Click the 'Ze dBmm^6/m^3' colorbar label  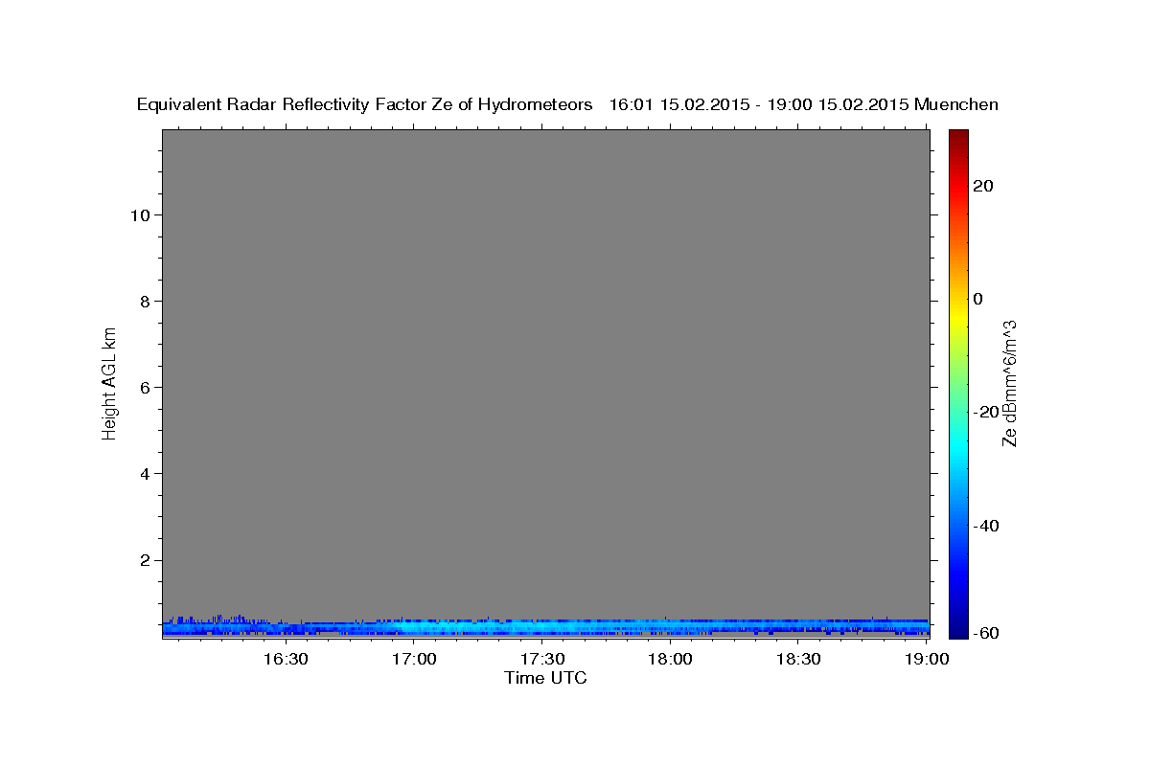[x=1008, y=383]
